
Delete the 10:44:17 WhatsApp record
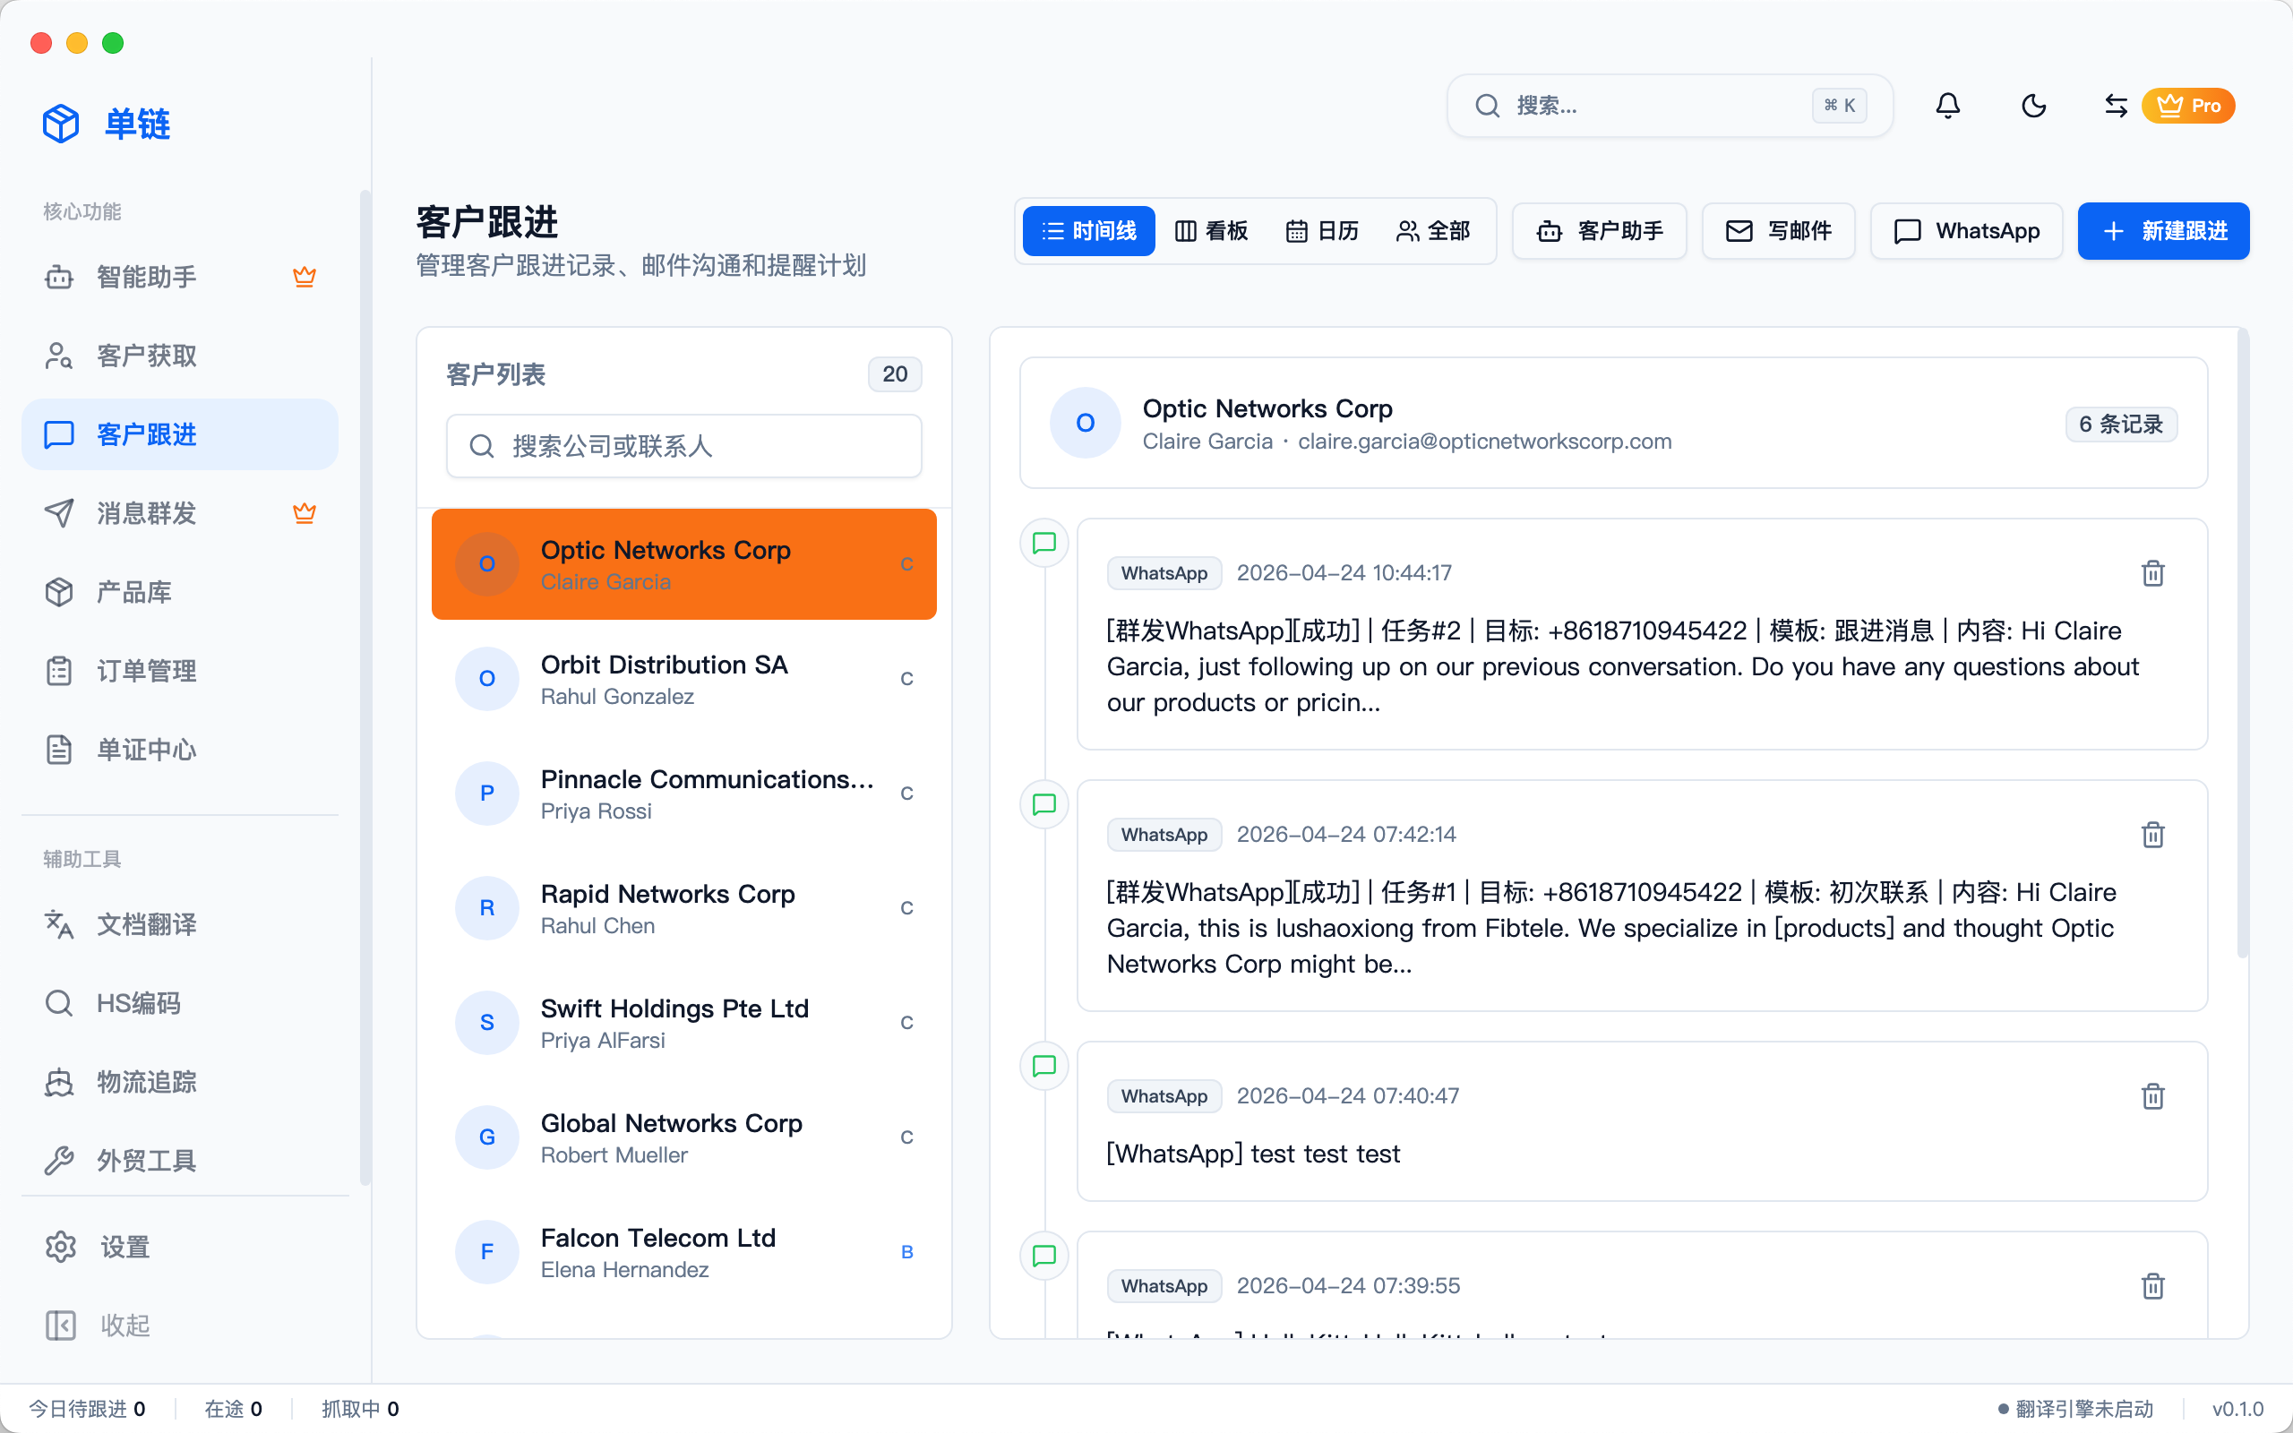pos(2152,573)
